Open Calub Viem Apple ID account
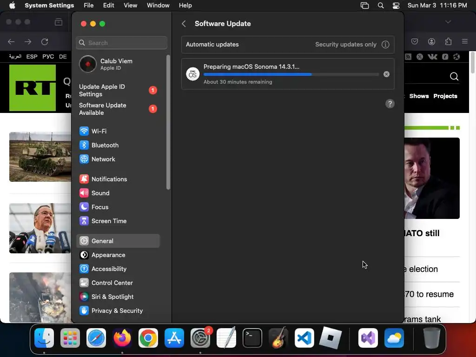476x357 pixels. coord(118,64)
